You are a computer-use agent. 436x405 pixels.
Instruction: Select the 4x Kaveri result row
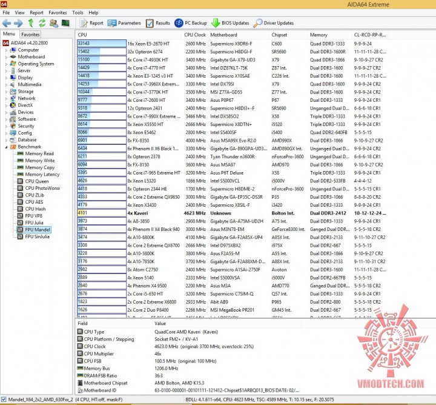pyautogui.click(x=231, y=213)
